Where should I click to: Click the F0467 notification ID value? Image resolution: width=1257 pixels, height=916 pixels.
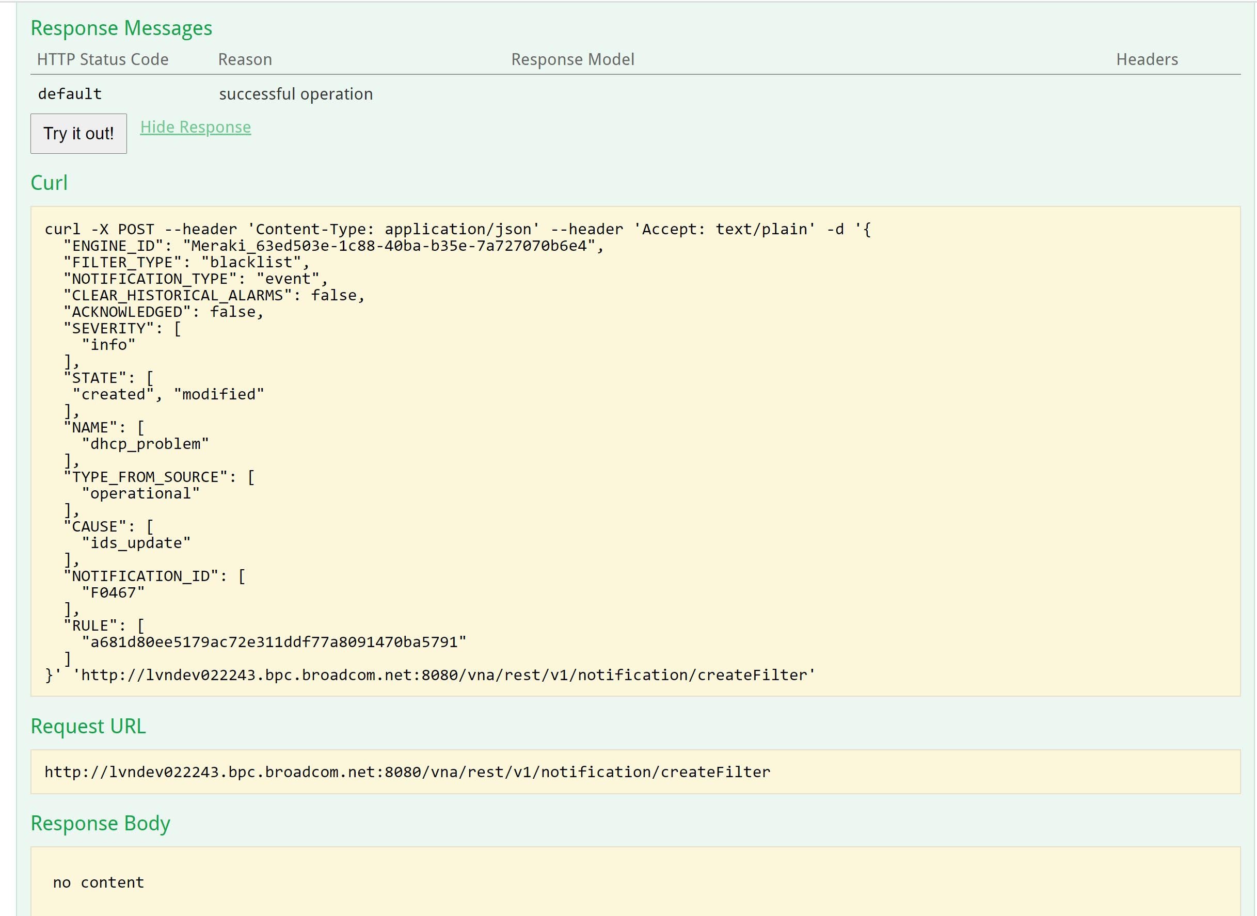click(113, 593)
